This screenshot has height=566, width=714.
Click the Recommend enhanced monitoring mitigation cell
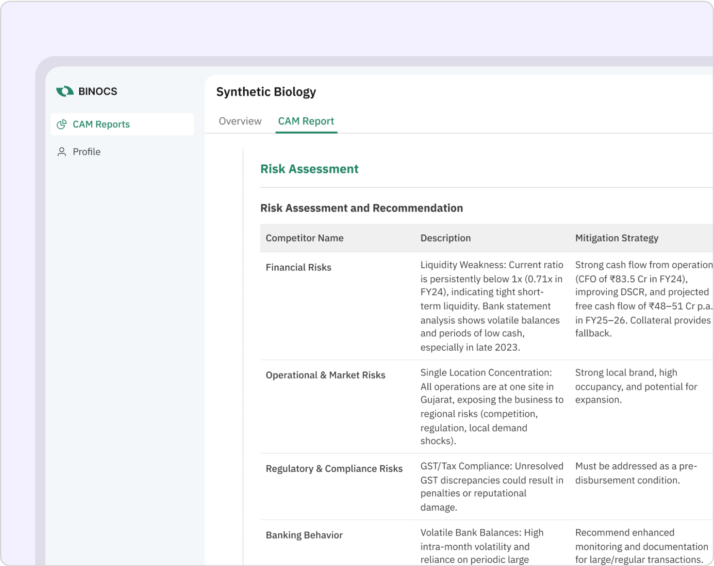tap(642, 546)
